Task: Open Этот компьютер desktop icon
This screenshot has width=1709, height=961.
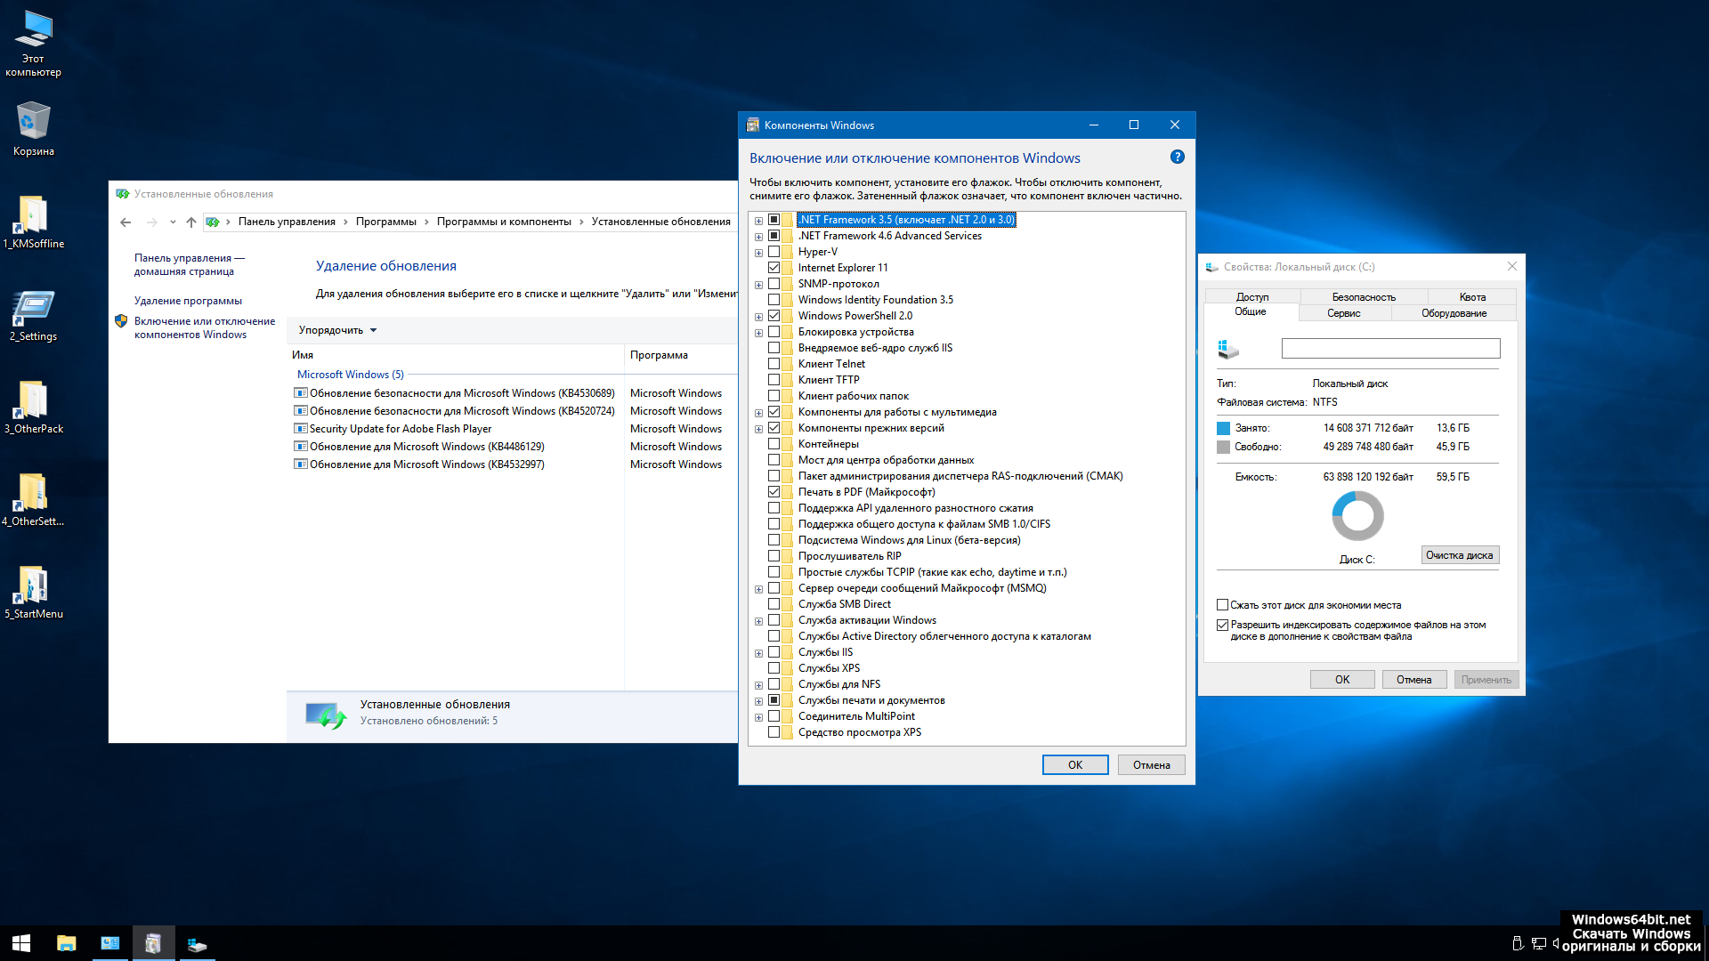Action: click(x=33, y=43)
